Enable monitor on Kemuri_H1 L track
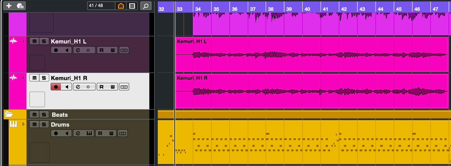451x166 pixels. (x=67, y=50)
